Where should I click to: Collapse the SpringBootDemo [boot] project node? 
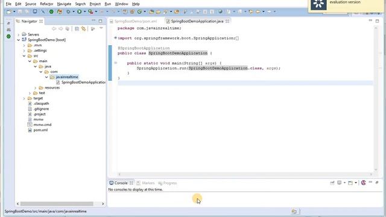click(19, 40)
